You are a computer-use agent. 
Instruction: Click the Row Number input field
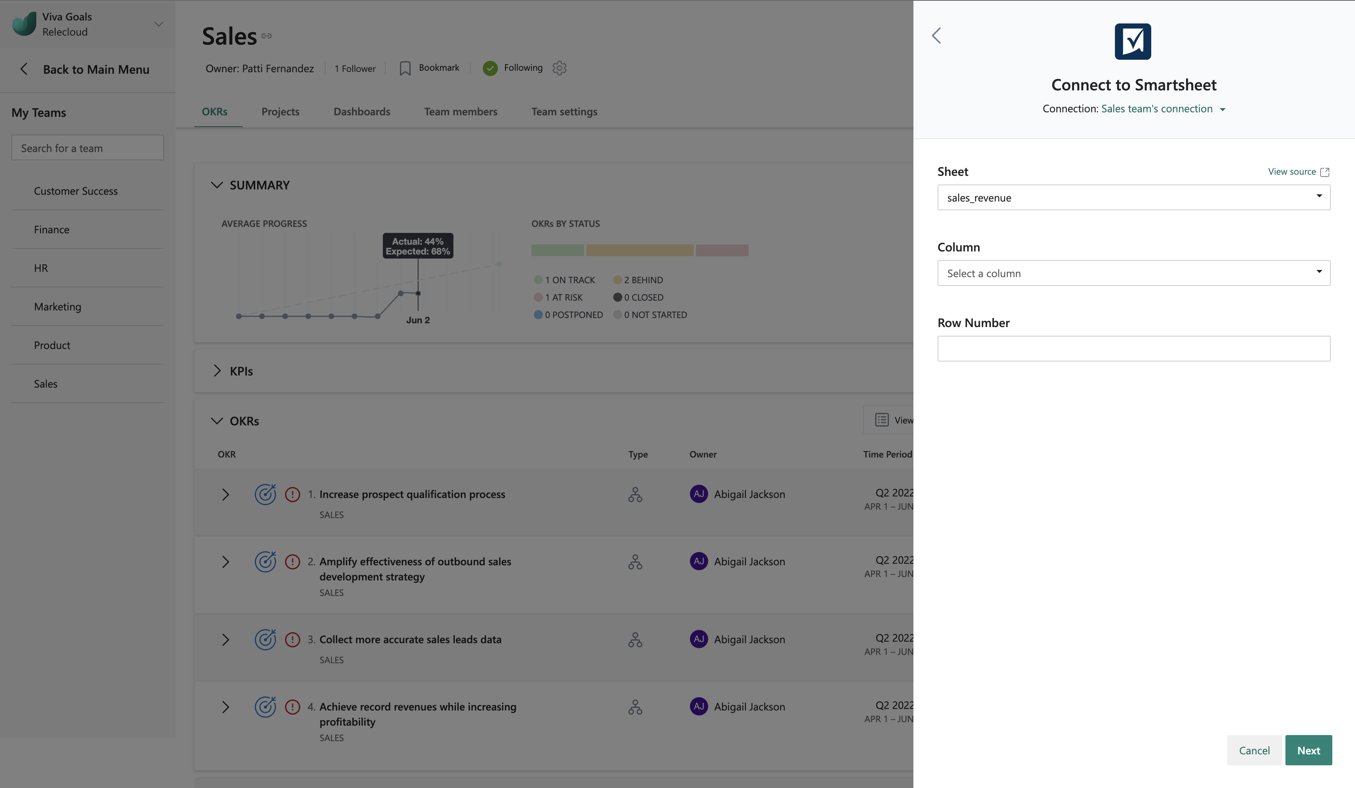1133,349
